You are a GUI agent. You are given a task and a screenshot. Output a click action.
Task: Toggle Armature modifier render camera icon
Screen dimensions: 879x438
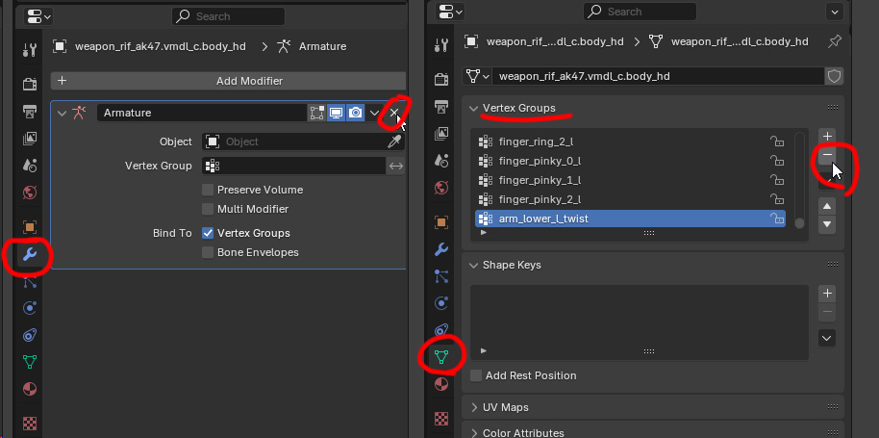click(x=356, y=114)
